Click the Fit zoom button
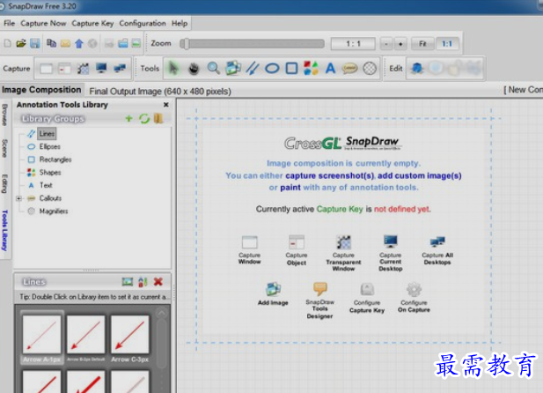The height and width of the screenshot is (393, 543). [x=422, y=44]
